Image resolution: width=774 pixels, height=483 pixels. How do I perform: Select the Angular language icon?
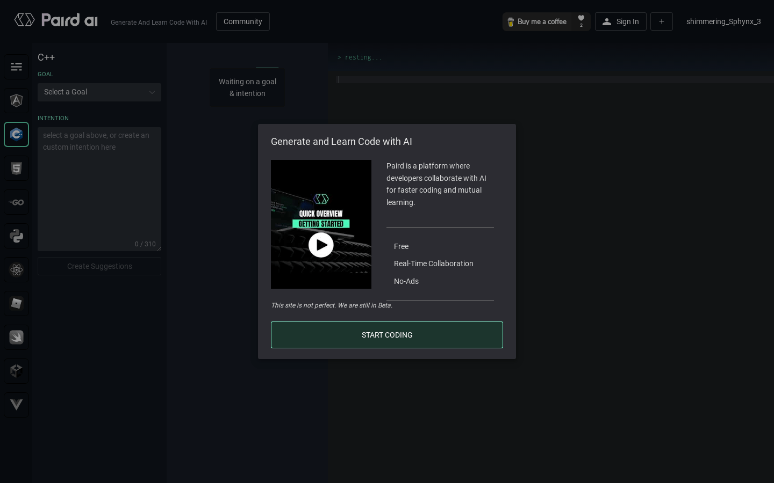[x=16, y=100]
